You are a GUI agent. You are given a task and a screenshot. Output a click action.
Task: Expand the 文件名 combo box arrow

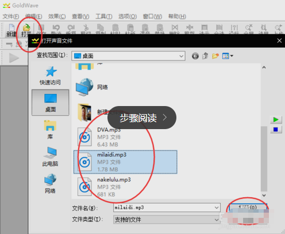click(217, 207)
